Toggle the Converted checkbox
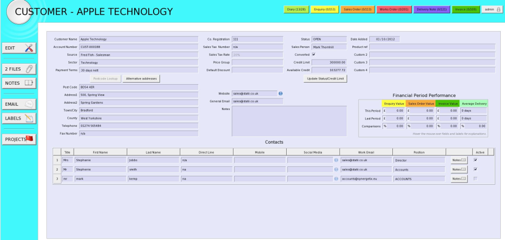Screen dimensions: 505x240 (314, 54)
